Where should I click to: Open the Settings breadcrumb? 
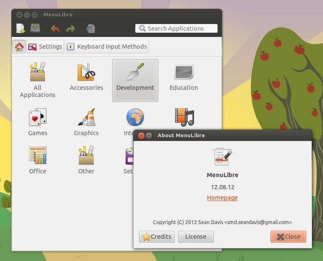coord(45,47)
